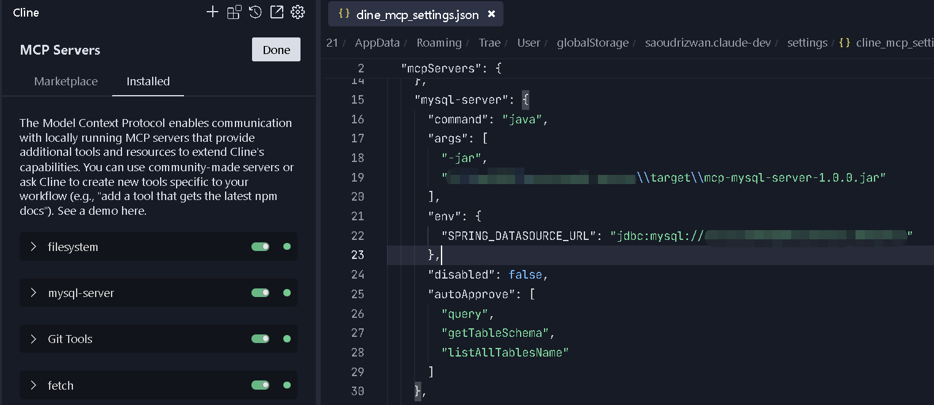Image resolution: width=934 pixels, height=405 pixels.
Task: Click the "autoApprove" key
Action: coord(472,294)
